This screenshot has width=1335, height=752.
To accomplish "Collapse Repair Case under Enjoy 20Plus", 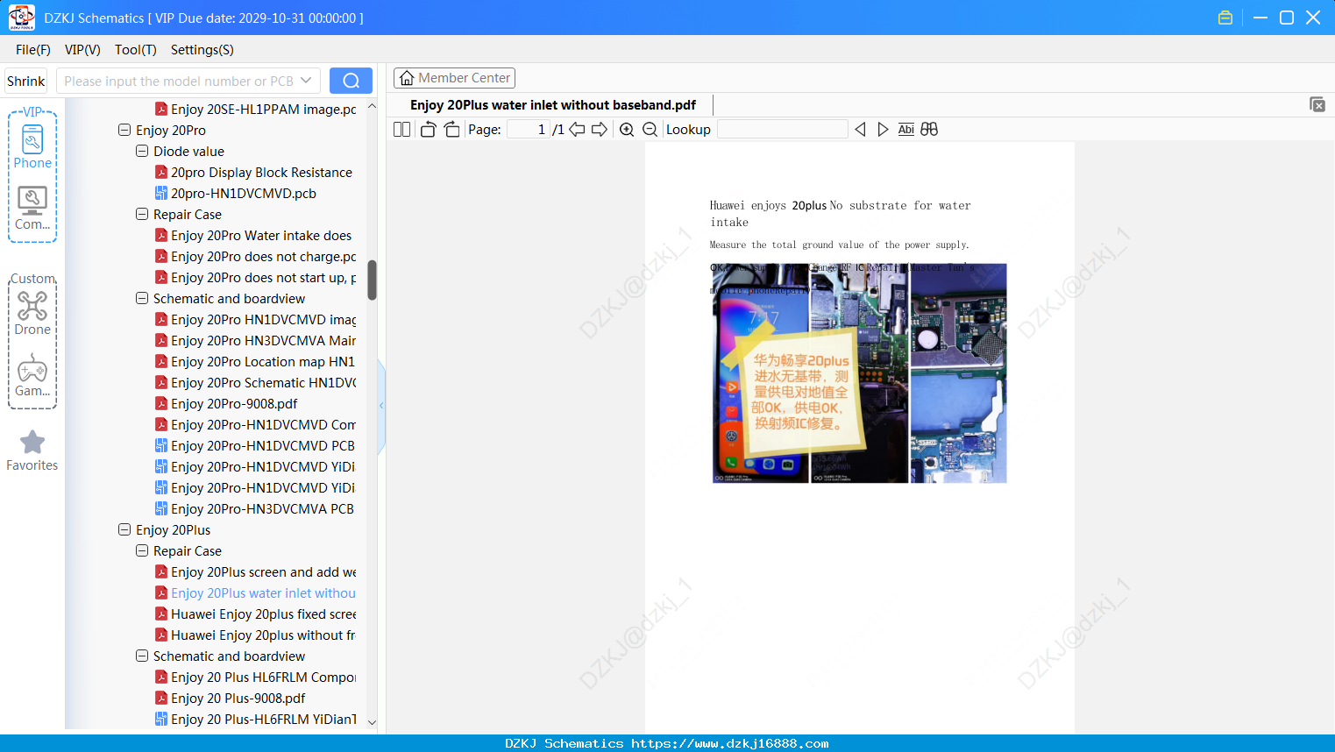I will [142, 550].
